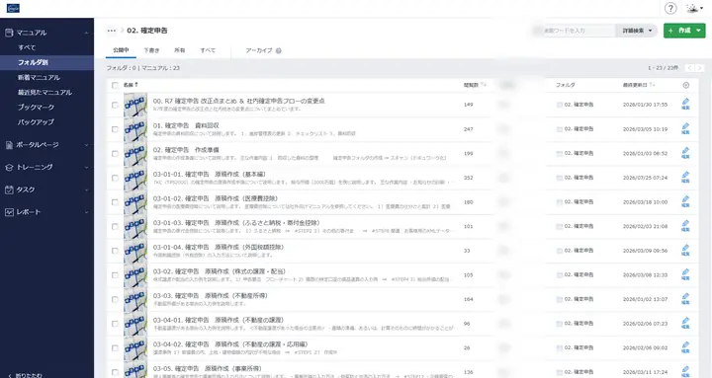This screenshot has width=712, height=378.
Task: Click the app logo in the header
Action: [x=13, y=8]
